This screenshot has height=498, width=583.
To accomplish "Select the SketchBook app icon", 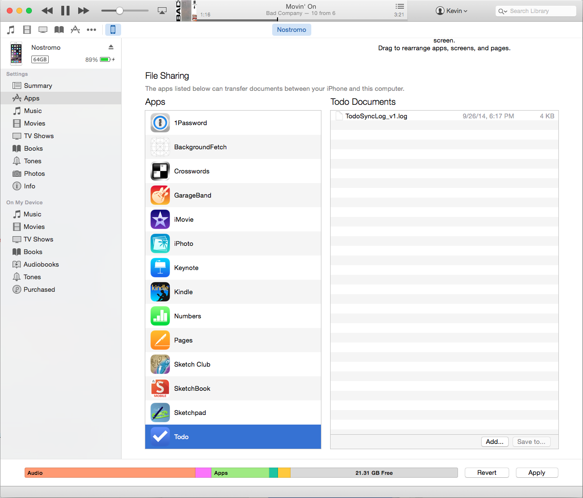I will click(x=160, y=388).
